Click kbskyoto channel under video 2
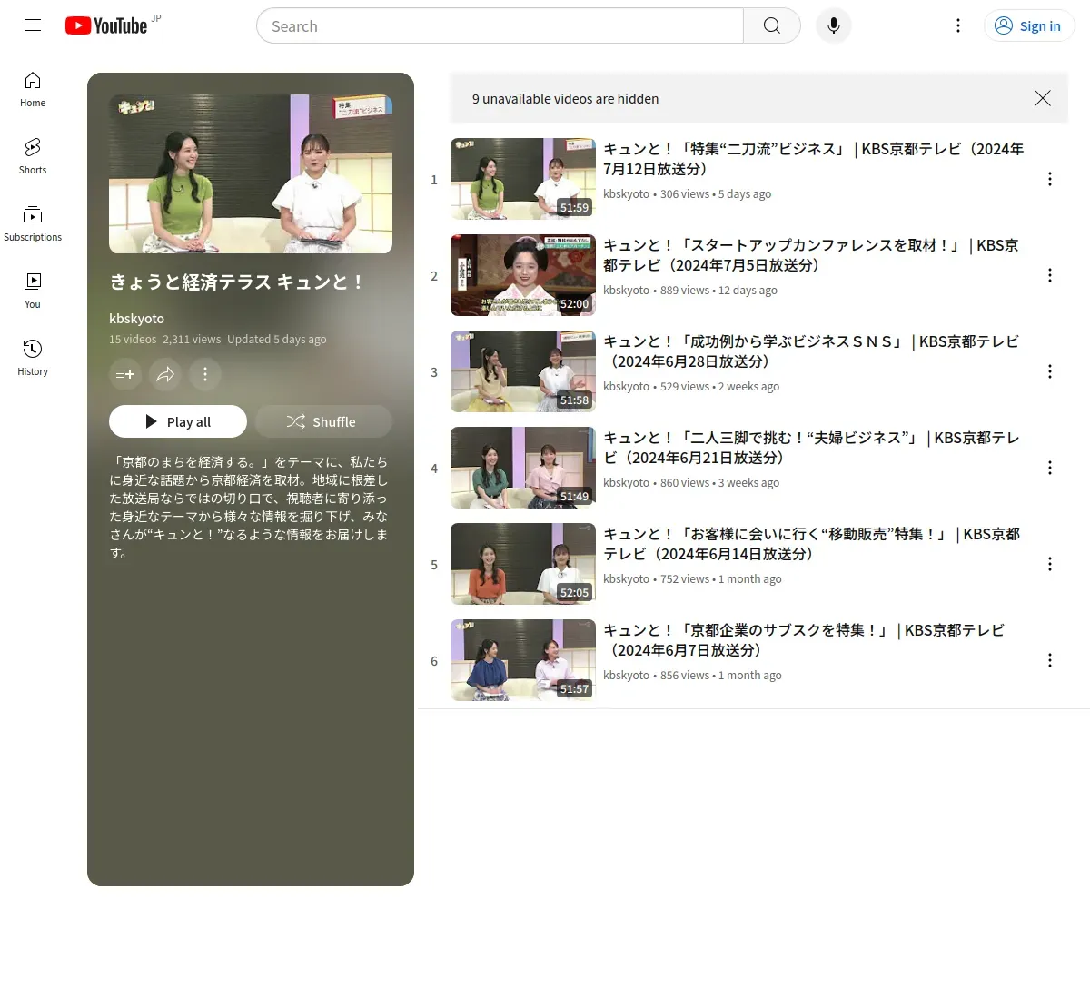The image size is (1090, 988). 626,291
